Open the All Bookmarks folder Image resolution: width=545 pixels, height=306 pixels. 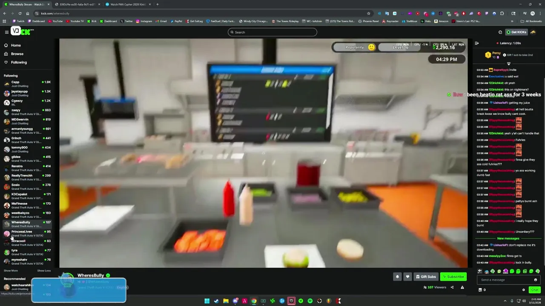(531, 21)
